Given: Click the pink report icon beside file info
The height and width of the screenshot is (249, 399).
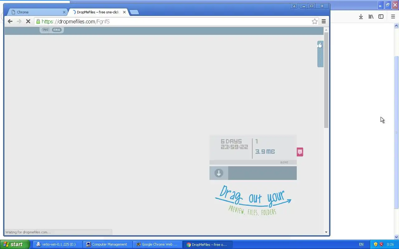Looking at the screenshot, I should (300, 152).
